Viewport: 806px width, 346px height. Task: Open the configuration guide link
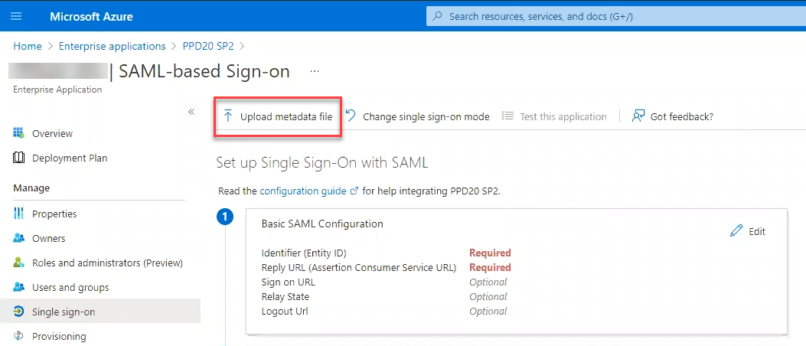point(303,191)
